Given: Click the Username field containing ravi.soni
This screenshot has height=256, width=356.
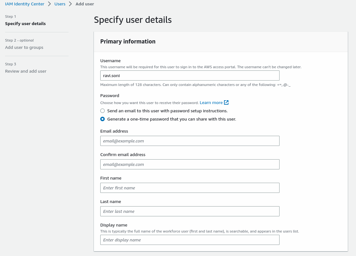Looking at the screenshot, I should (190, 75).
